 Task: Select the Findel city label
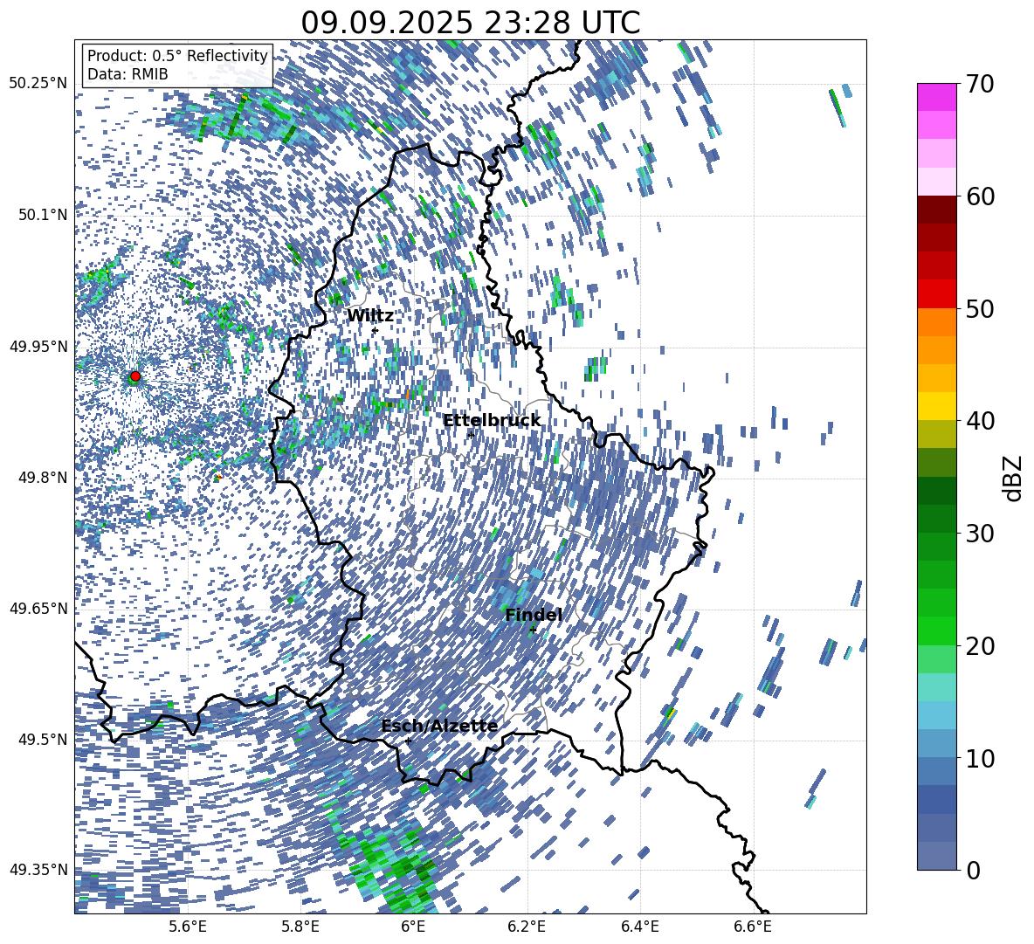534,615
